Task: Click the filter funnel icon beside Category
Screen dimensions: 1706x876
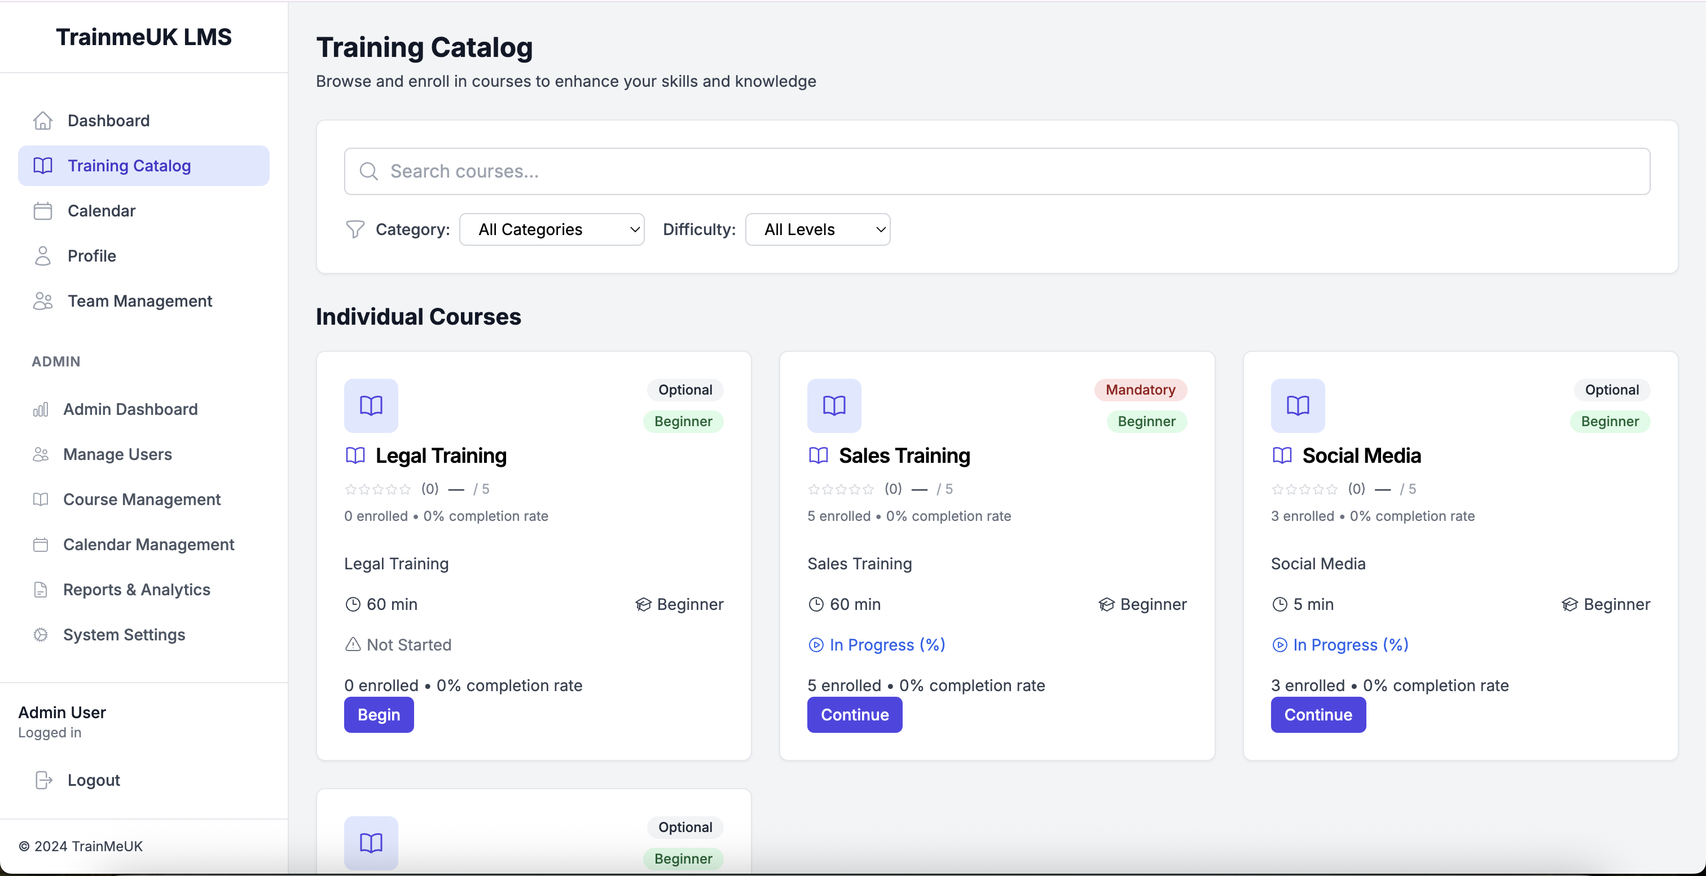Action: (x=354, y=229)
